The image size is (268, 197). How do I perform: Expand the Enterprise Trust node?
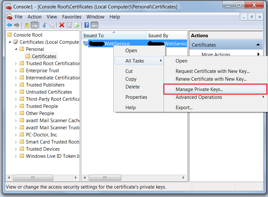pyautogui.click(x=16, y=71)
